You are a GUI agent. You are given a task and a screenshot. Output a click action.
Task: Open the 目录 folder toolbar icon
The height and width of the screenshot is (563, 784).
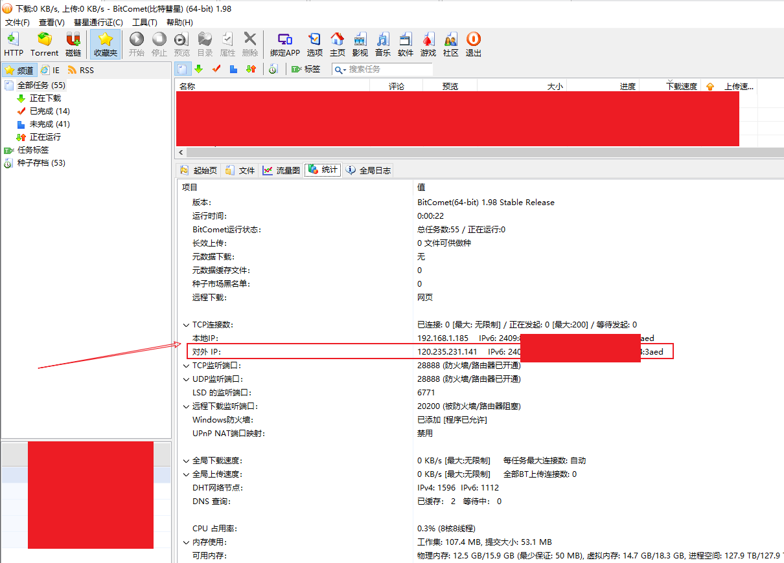tap(205, 44)
